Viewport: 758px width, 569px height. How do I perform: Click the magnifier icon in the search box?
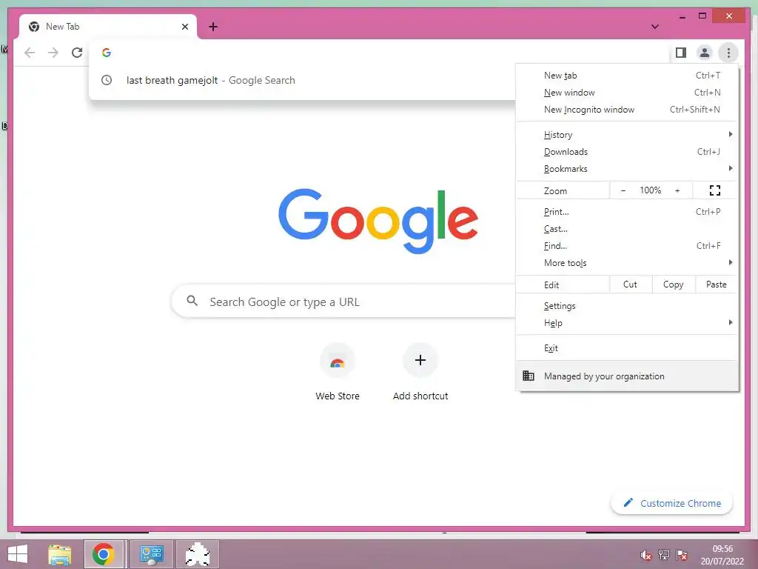click(x=192, y=301)
